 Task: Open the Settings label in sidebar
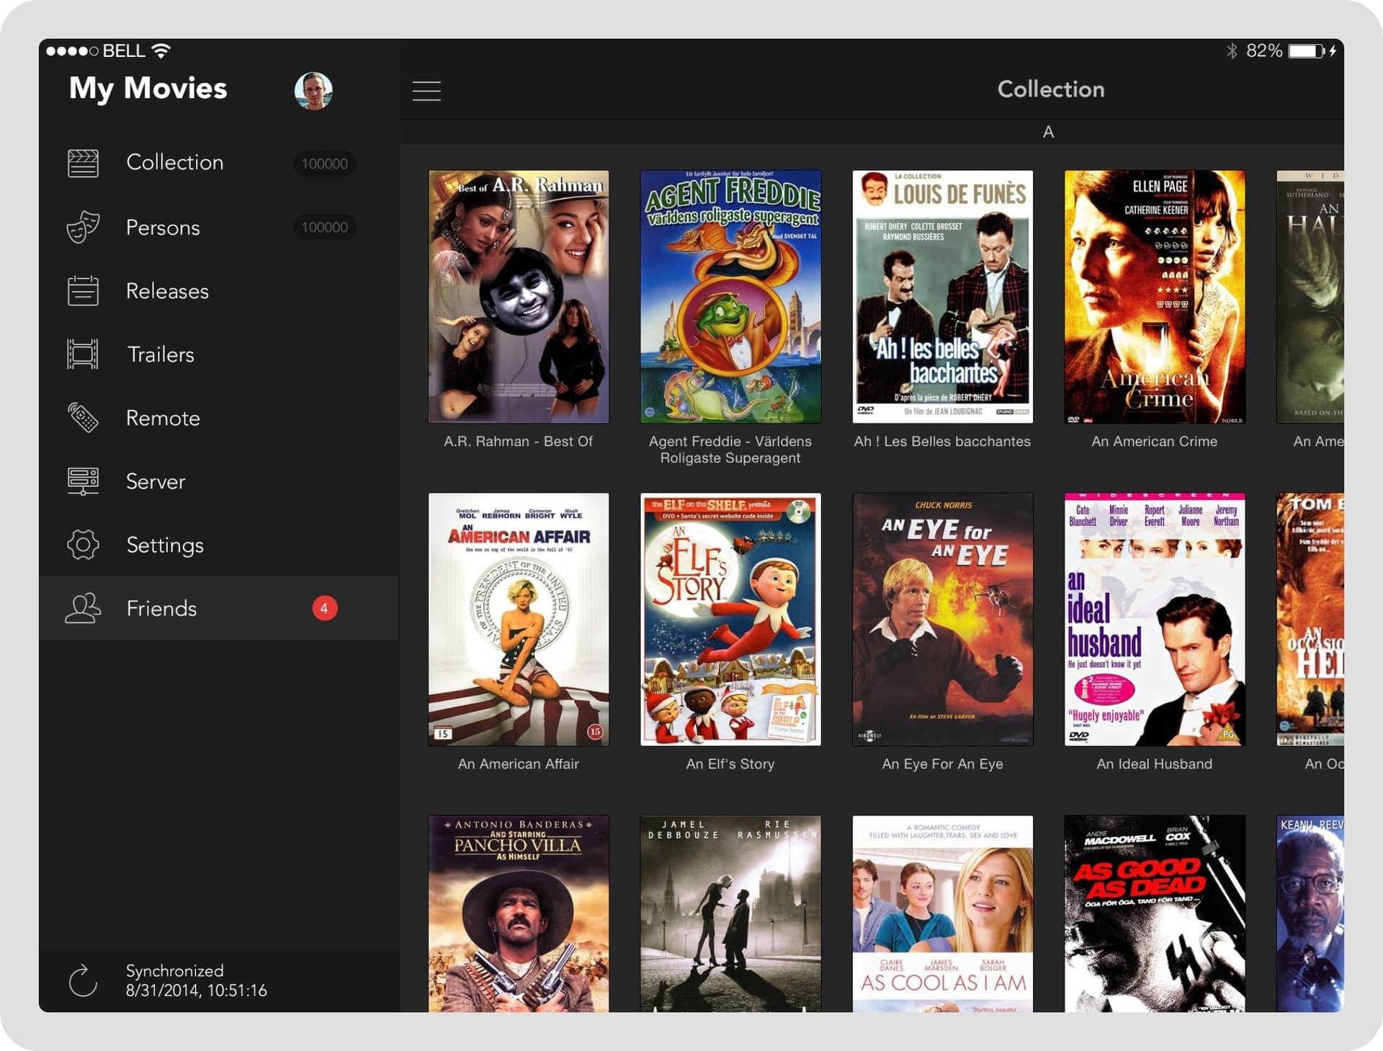[165, 545]
